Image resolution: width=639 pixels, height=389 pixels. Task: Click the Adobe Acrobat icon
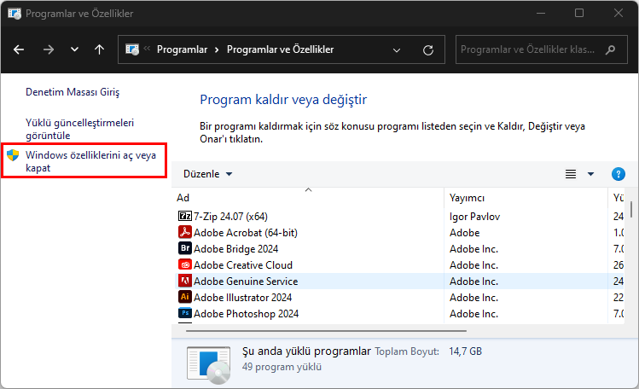click(x=185, y=232)
